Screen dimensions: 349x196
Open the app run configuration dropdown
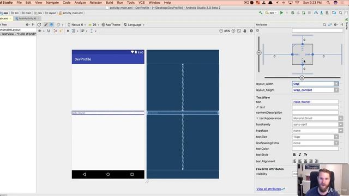click(x=271, y=13)
